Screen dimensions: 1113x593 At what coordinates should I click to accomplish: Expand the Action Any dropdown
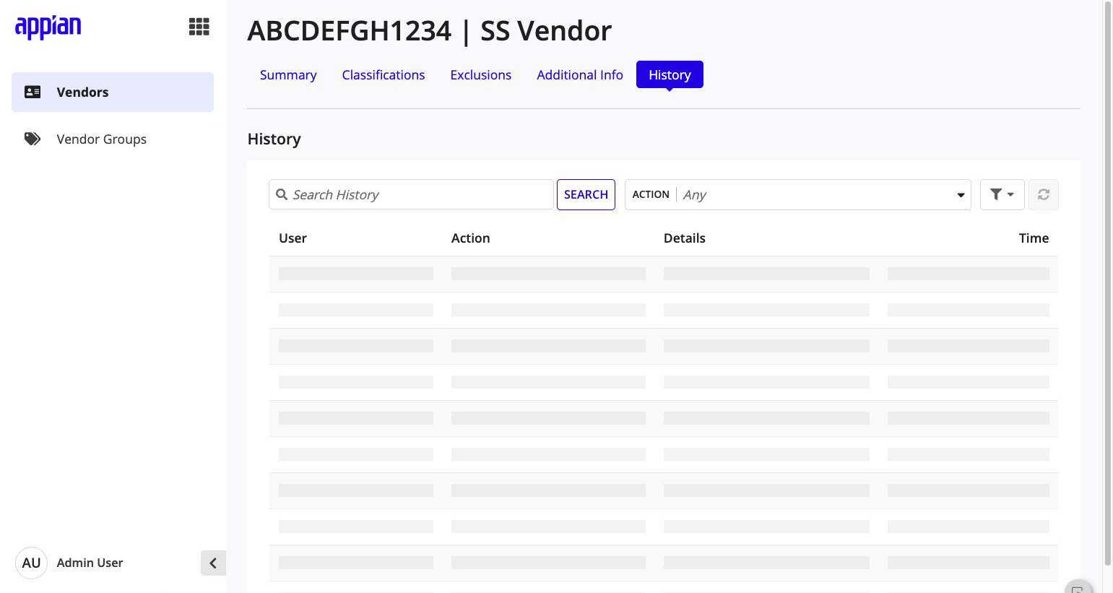tap(797, 194)
